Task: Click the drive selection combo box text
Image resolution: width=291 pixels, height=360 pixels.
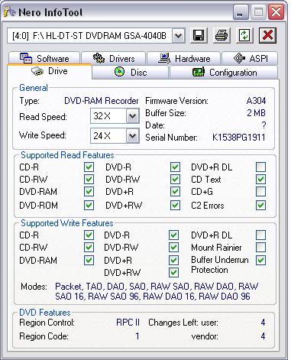Action: click(x=89, y=35)
